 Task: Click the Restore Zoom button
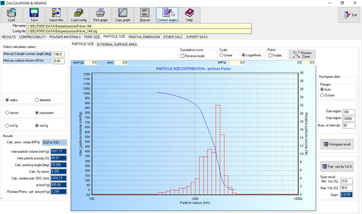pos(302,55)
